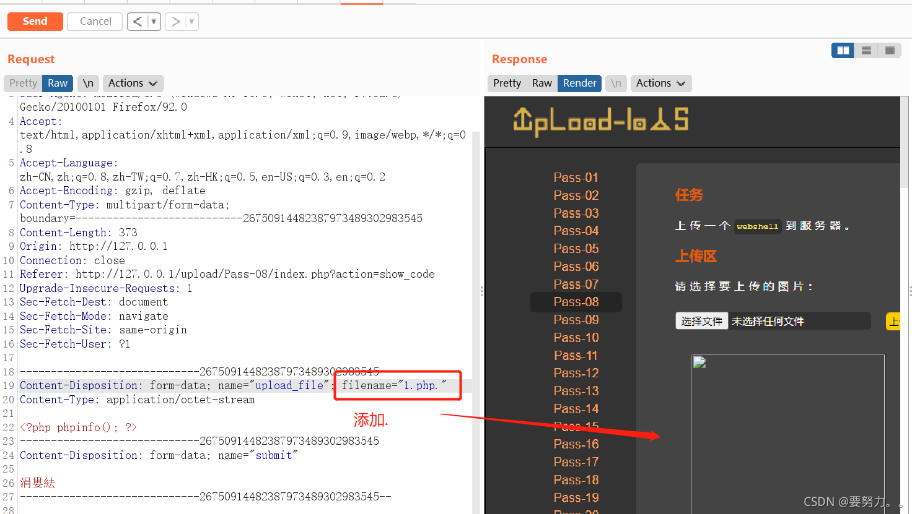Switch Response view to Pretty

tap(507, 83)
